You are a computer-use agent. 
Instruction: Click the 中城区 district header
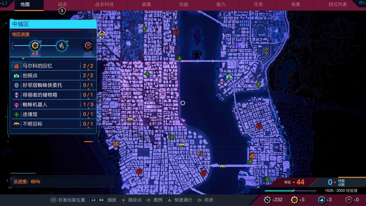[53, 24]
